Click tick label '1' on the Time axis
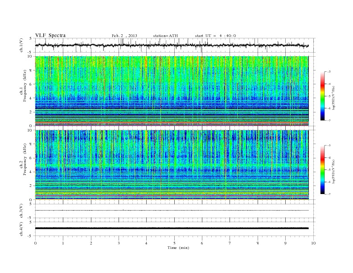The width and height of the screenshot is (353, 273). [x=63, y=243]
